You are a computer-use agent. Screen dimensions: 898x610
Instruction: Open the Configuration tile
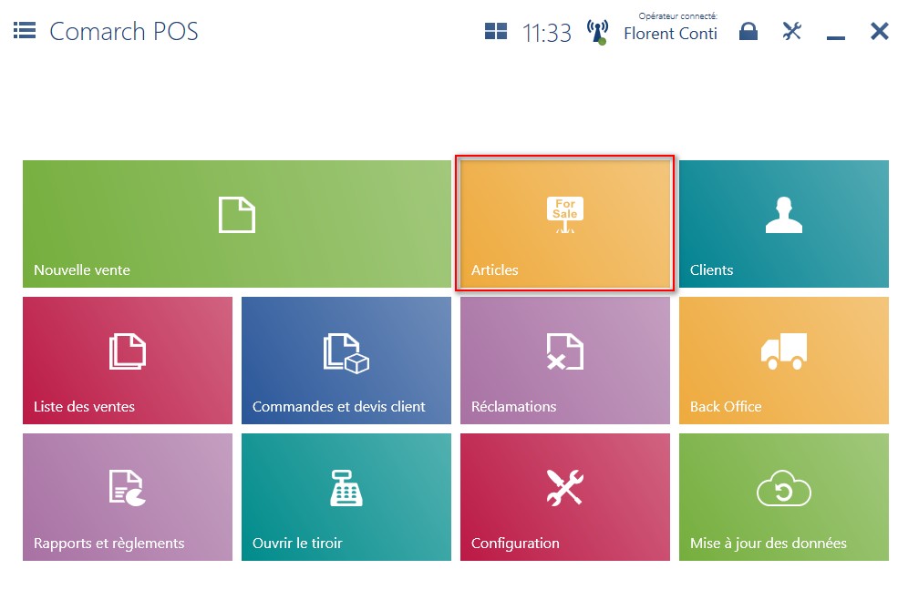tap(565, 497)
